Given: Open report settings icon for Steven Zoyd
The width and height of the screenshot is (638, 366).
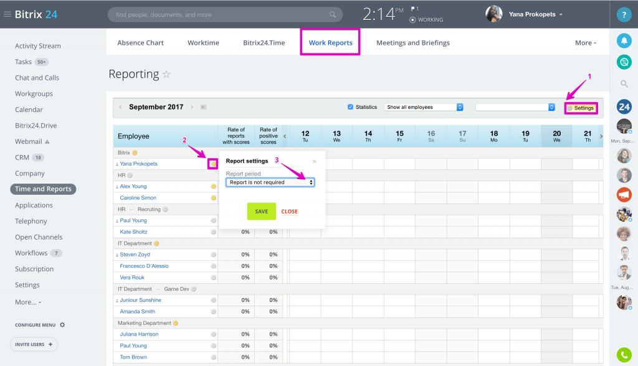Looking at the screenshot, I should (x=213, y=255).
